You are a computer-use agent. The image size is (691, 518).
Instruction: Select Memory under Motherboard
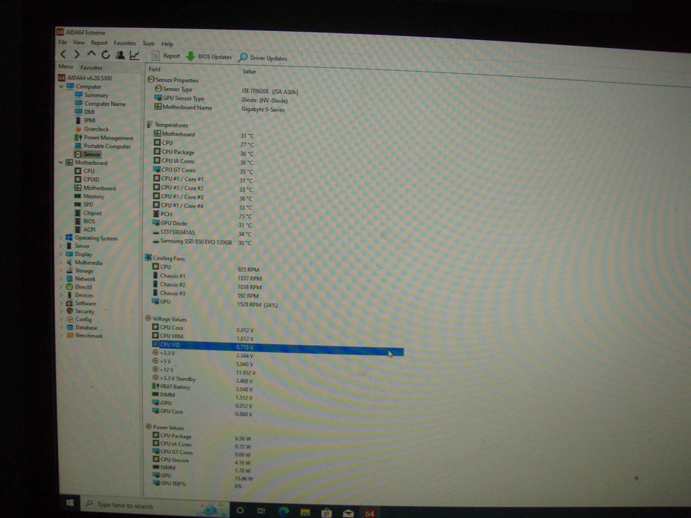pos(89,196)
